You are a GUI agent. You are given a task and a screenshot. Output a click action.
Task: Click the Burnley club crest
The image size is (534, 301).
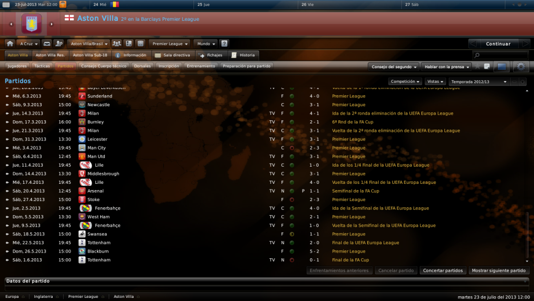[82, 122]
